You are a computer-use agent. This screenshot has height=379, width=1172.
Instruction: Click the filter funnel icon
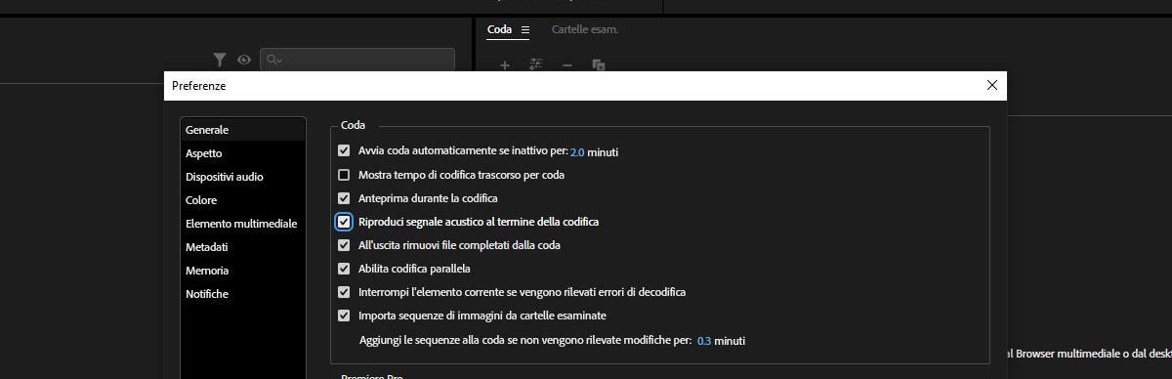click(220, 60)
